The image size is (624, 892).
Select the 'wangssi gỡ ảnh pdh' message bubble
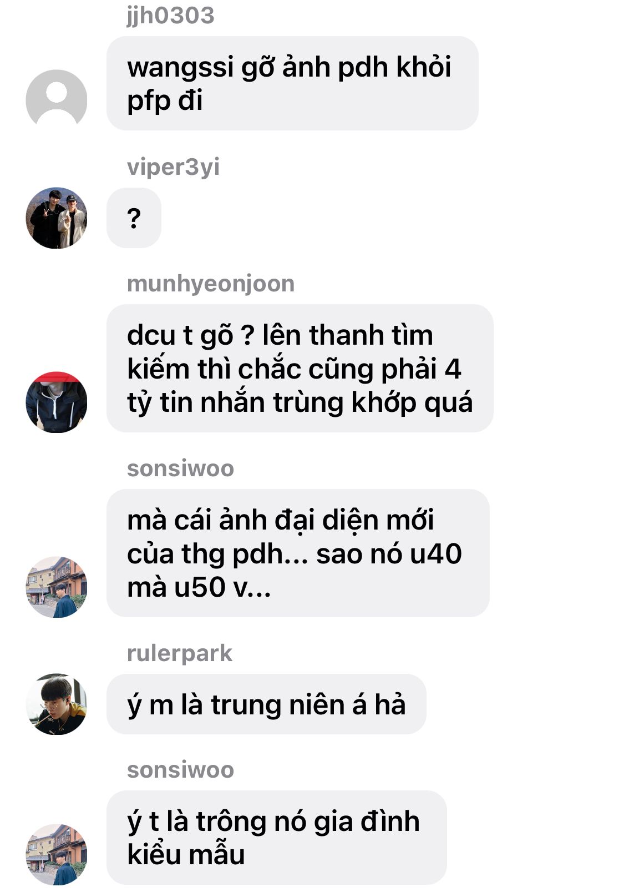292,83
